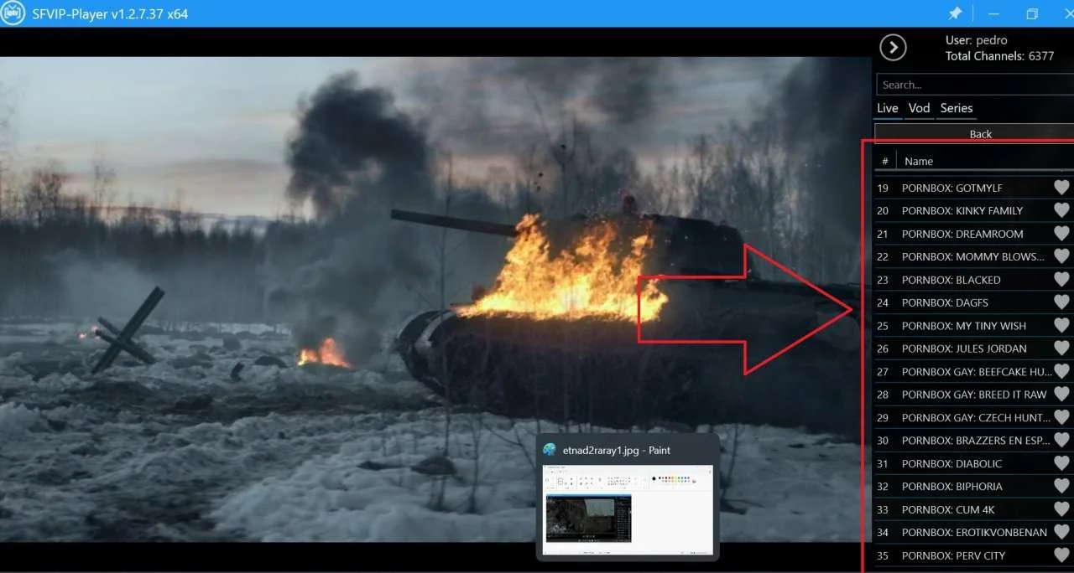The image size is (1074, 573).
Task: Open channel 21 named DREAMROOM
Action: tap(973, 234)
